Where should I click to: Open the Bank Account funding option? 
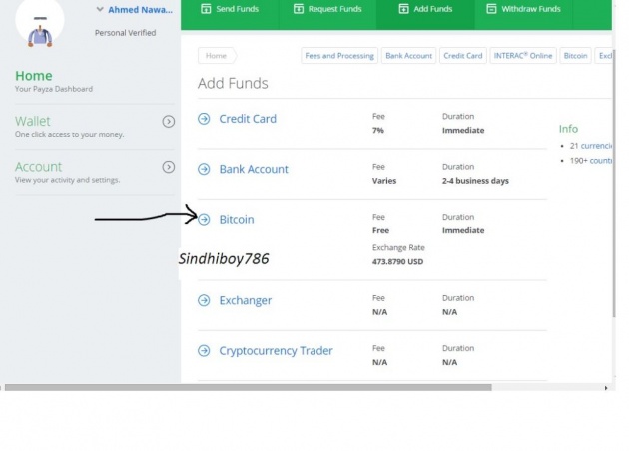tap(254, 169)
